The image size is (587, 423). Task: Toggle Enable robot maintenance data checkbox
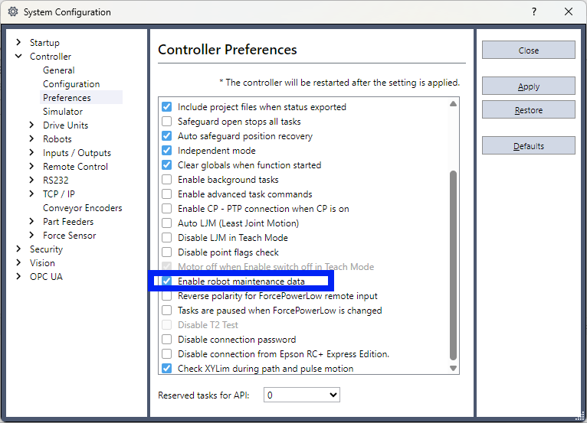tap(166, 281)
